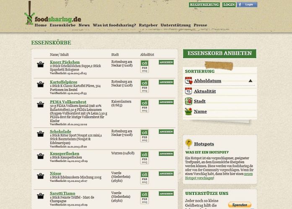Sort food baskets by Aktualität

205,91
